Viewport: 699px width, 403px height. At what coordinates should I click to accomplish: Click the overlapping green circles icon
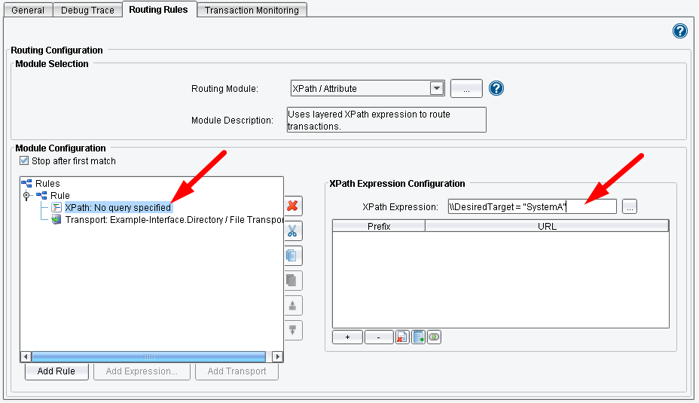coord(434,337)
